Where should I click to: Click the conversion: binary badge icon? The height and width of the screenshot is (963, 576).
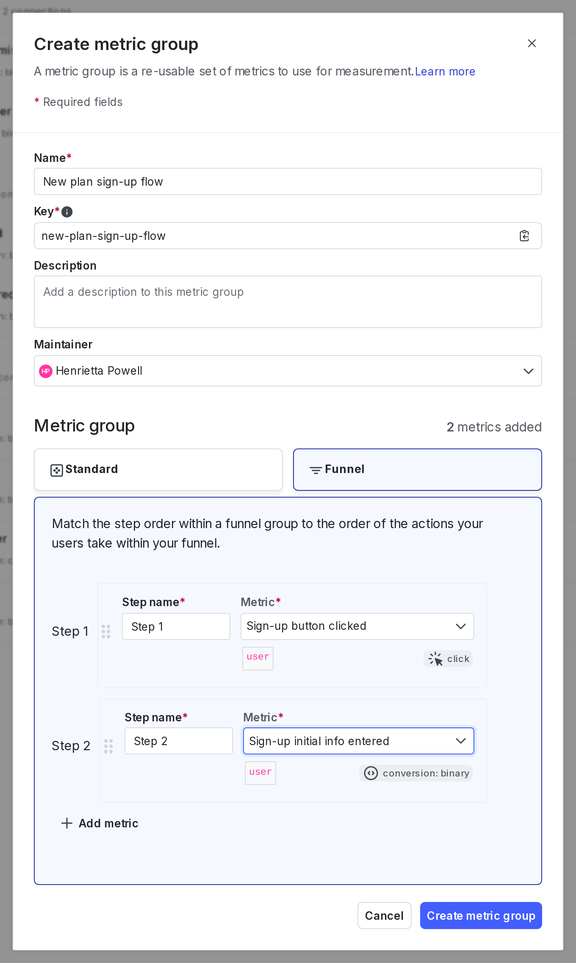tap(371, 773)
